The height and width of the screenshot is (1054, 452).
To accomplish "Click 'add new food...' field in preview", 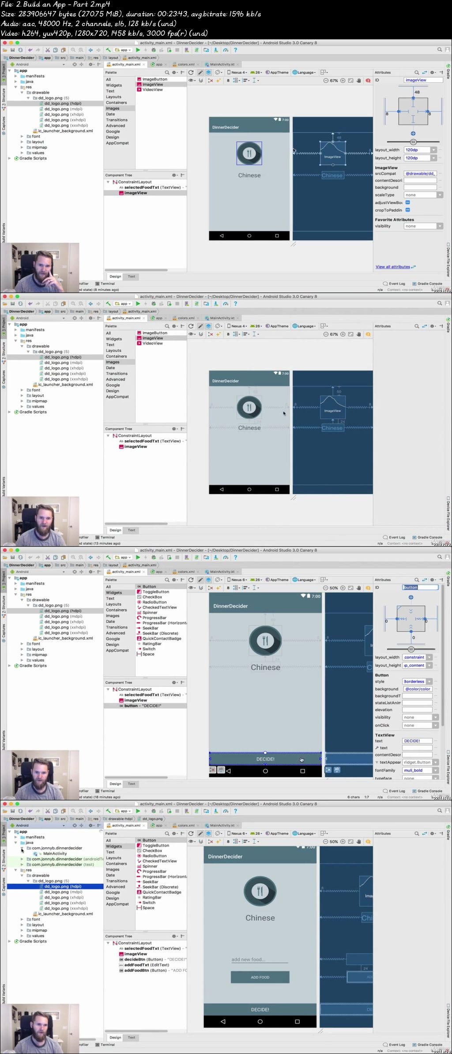I will click(260, 960).
